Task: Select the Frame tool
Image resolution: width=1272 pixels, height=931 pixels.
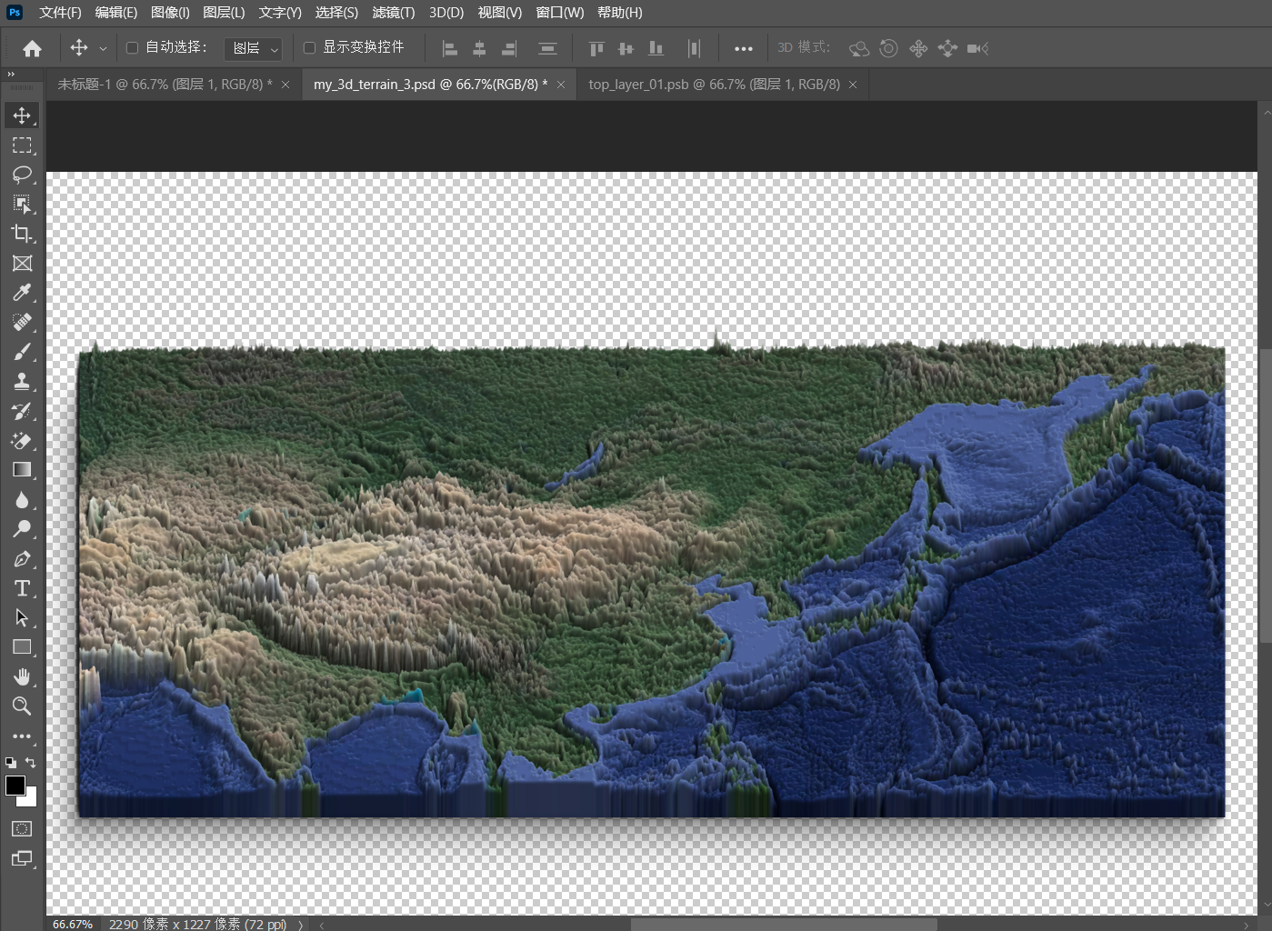Action: point(22,264)
